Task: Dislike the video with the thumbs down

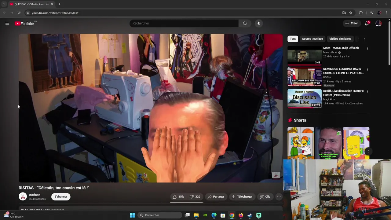Action: [195, 197]
